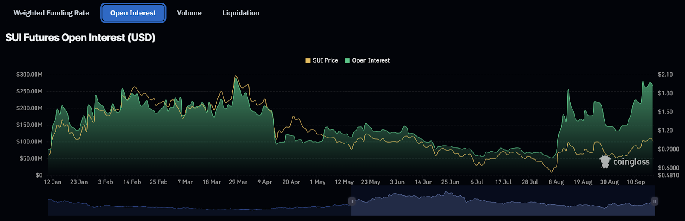
Task: Click the 3 Feb date label
Action: tap(105, 182)
